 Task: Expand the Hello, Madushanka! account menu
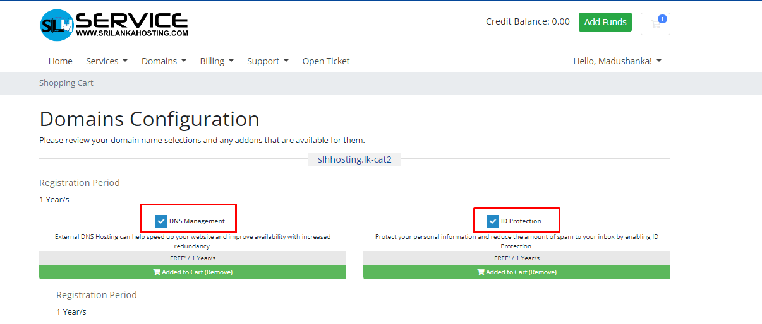[x=617, y=61]
